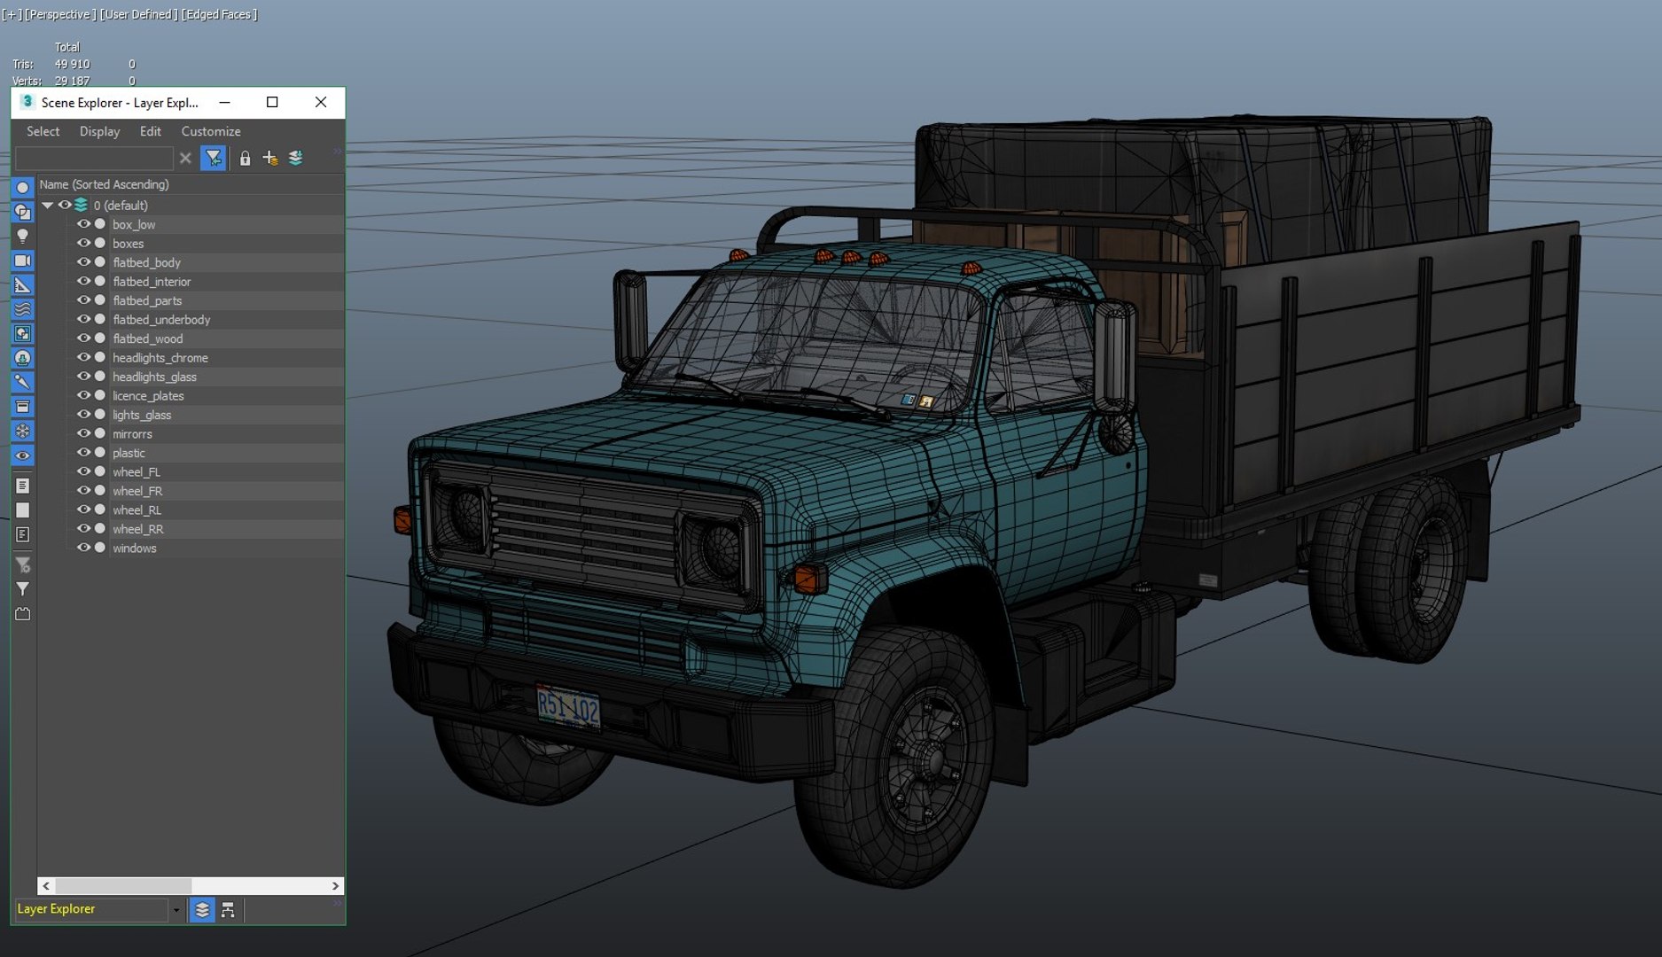Toggle Display Geometry filter icon

click(23, 188)
